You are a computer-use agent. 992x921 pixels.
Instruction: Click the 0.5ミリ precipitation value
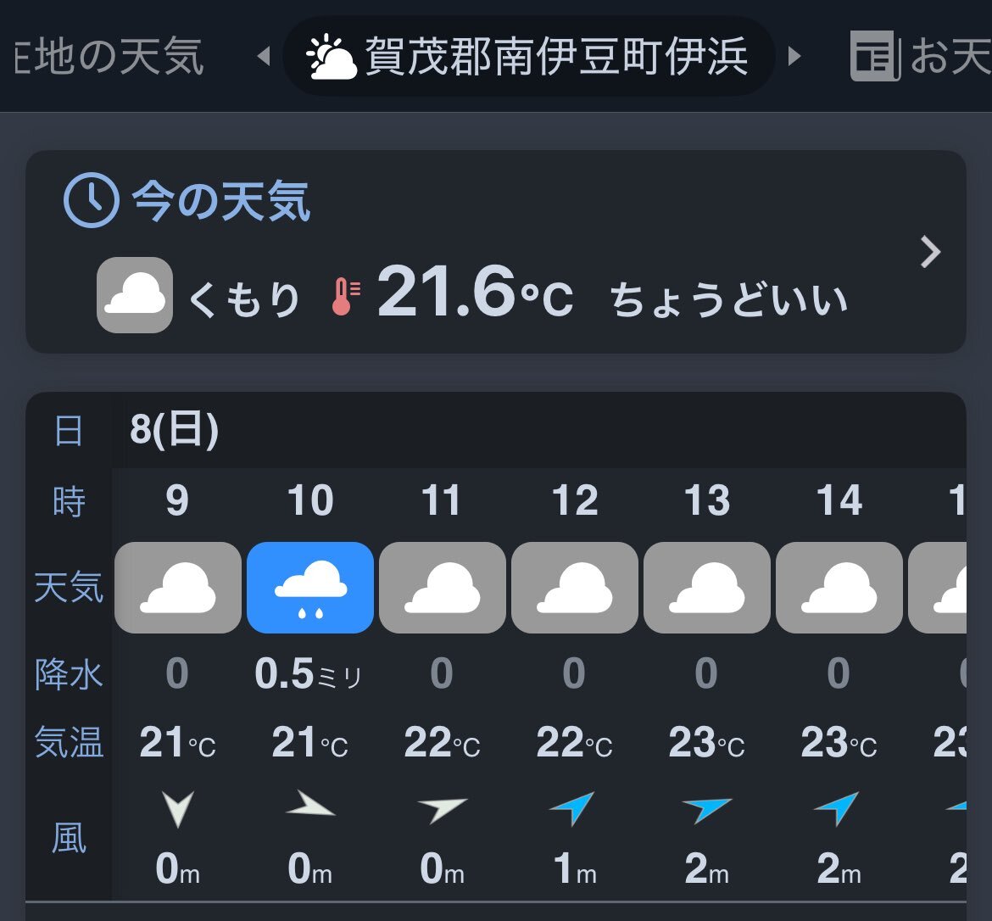(308, 673)
